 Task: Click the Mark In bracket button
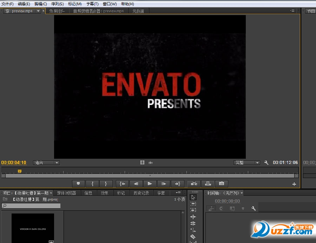(x=92, y=184)
